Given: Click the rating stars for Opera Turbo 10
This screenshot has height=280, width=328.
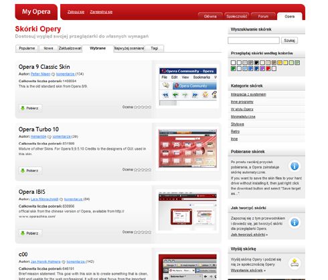Looking at the screenshot, I should [x=143, y=170].
